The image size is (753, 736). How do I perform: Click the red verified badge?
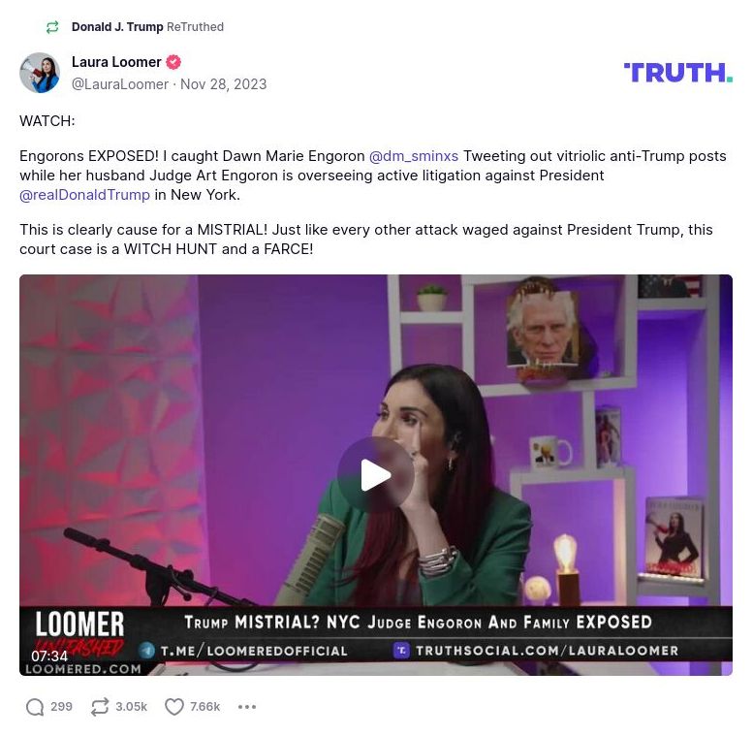click(173, 62)
